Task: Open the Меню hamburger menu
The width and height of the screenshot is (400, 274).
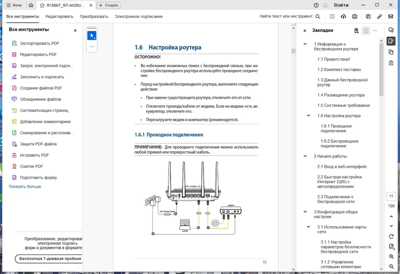Action: point(14,5)
